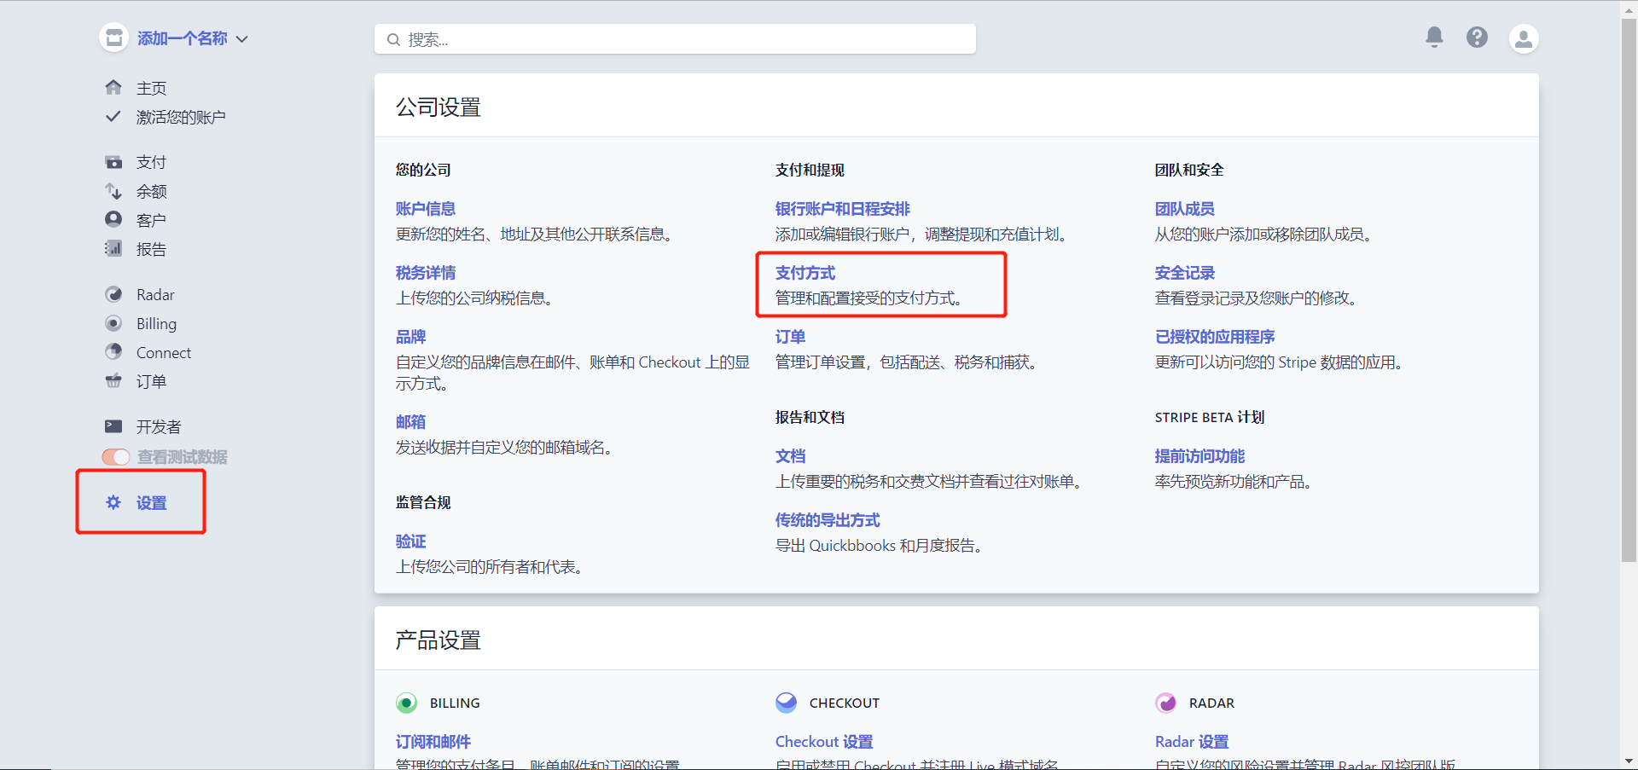Click the orders basket icon beside 订单
This screenshot has width=1638, height=770.
[x=113, y=380]
